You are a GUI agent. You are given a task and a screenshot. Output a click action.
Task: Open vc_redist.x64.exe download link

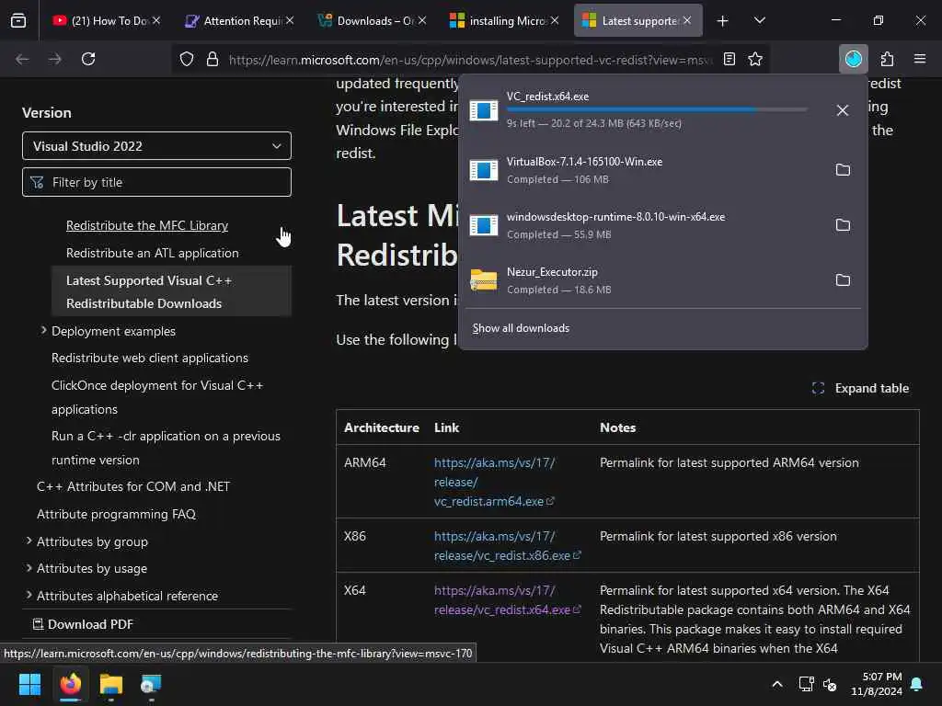coord(507,599)
